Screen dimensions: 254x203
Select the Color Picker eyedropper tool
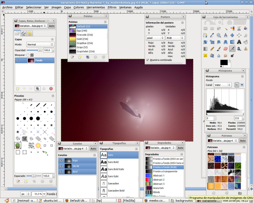[x=212, y=35]
